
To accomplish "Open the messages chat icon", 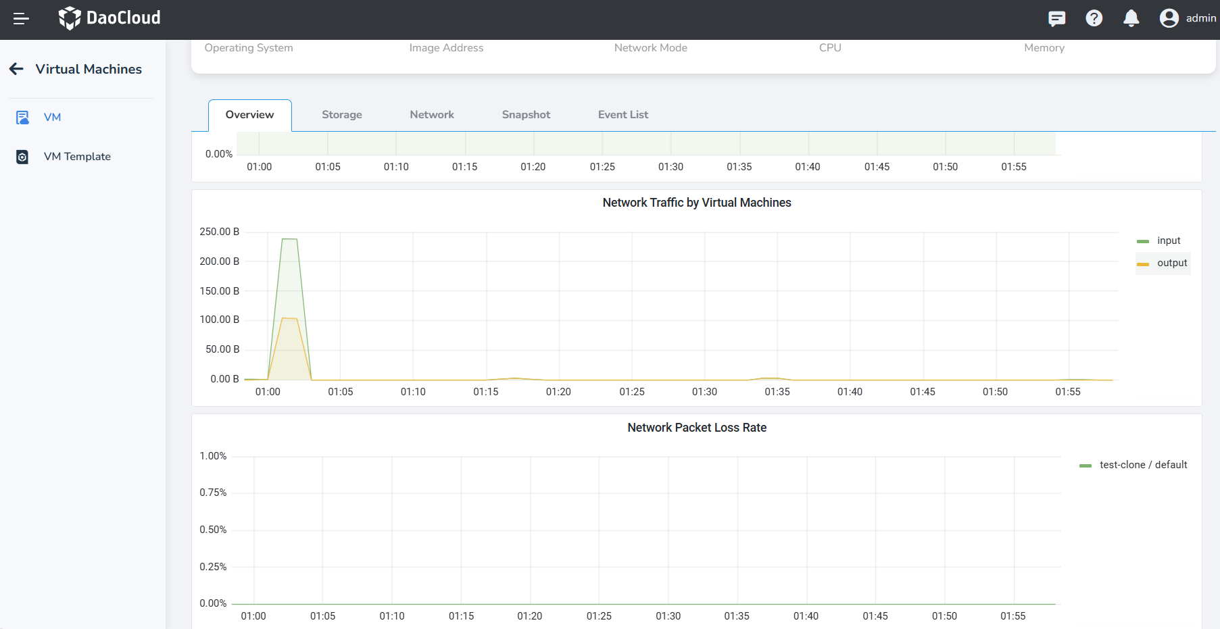I will (x=1056, y=18).
